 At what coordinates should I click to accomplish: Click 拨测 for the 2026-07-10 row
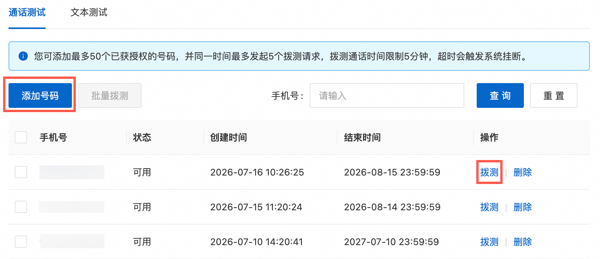[489, 242]
